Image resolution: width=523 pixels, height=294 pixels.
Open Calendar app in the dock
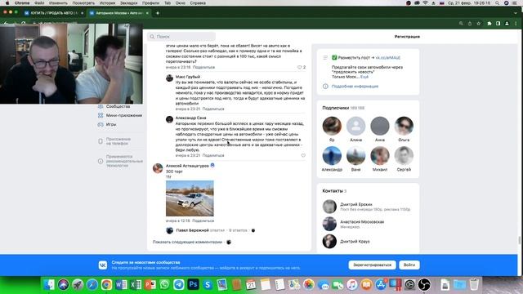tap(251, 284)
